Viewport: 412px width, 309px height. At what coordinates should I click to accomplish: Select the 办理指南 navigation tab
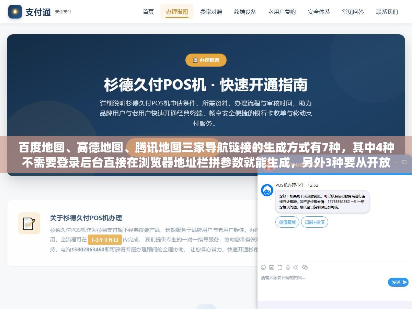pyautogui.click(x=177, y=12)
